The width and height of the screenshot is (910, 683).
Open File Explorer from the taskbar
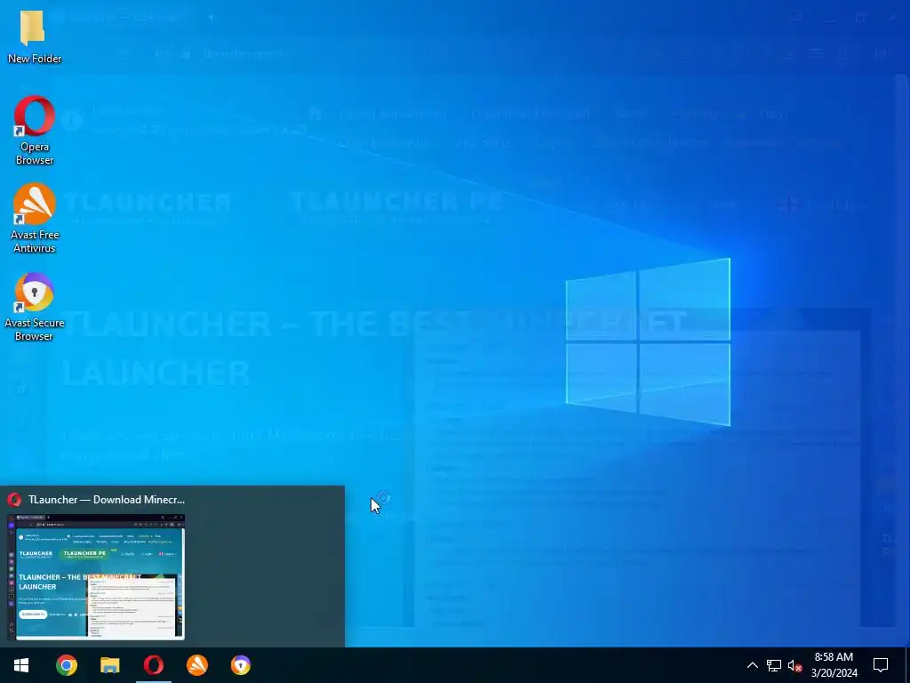click(x=109, y=665)
